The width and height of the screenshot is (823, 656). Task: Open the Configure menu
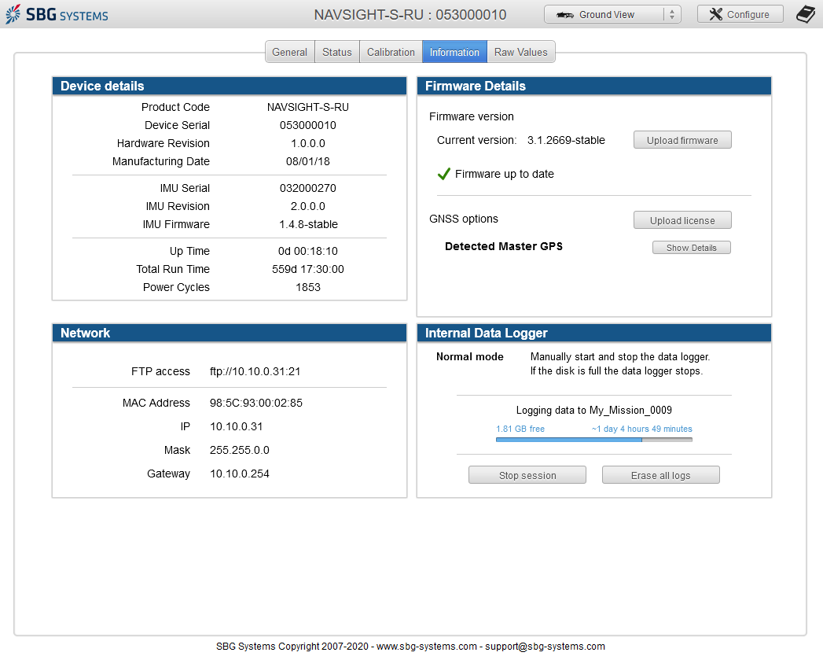coord(740,14)
